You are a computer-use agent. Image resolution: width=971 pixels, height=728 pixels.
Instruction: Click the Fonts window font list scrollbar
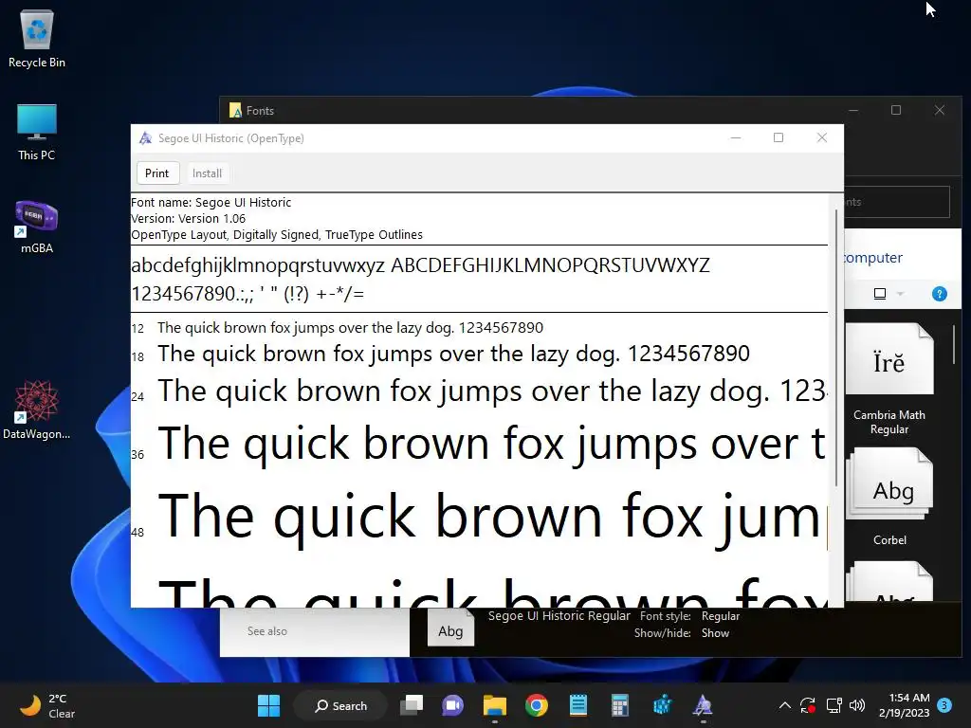954,344
